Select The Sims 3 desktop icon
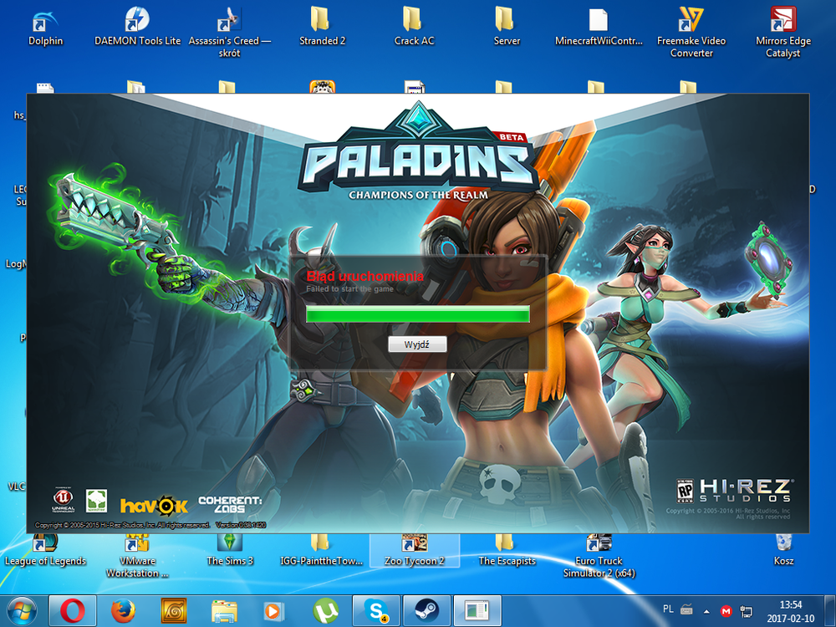 tap(230, 551)
